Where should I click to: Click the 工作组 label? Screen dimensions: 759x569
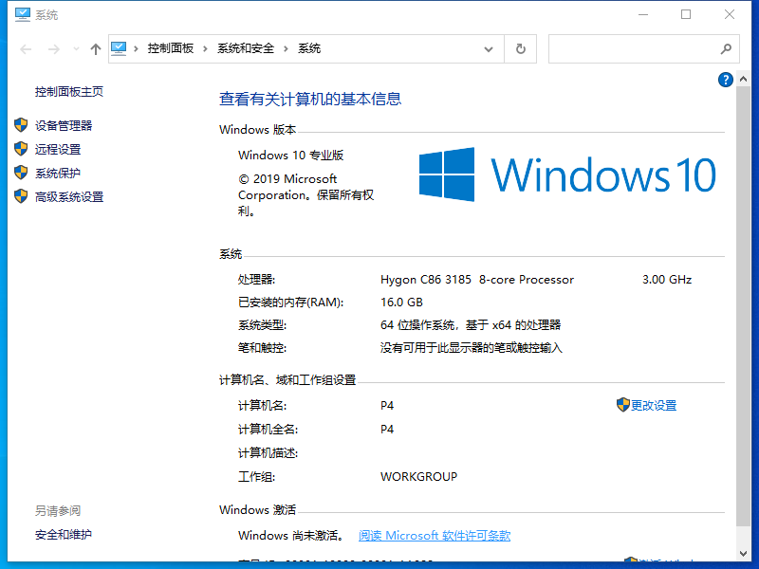click(x=256, y=477)
